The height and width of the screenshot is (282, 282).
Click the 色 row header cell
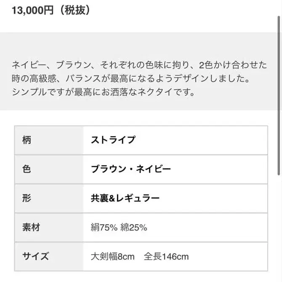click(49, 169)
